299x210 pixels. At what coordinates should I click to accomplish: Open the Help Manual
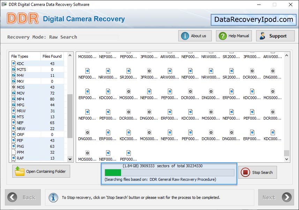coord(234,36)
